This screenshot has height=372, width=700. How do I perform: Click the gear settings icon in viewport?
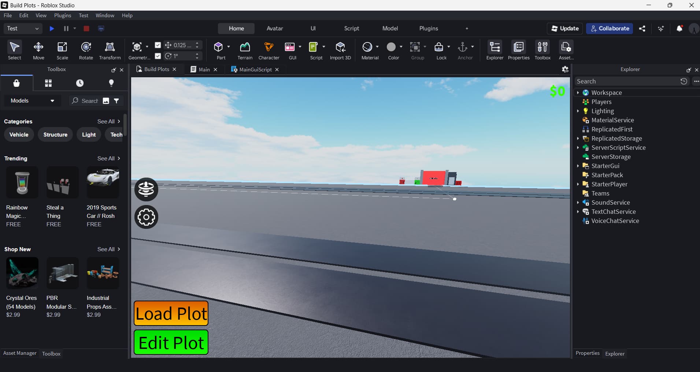coord(146,217)
